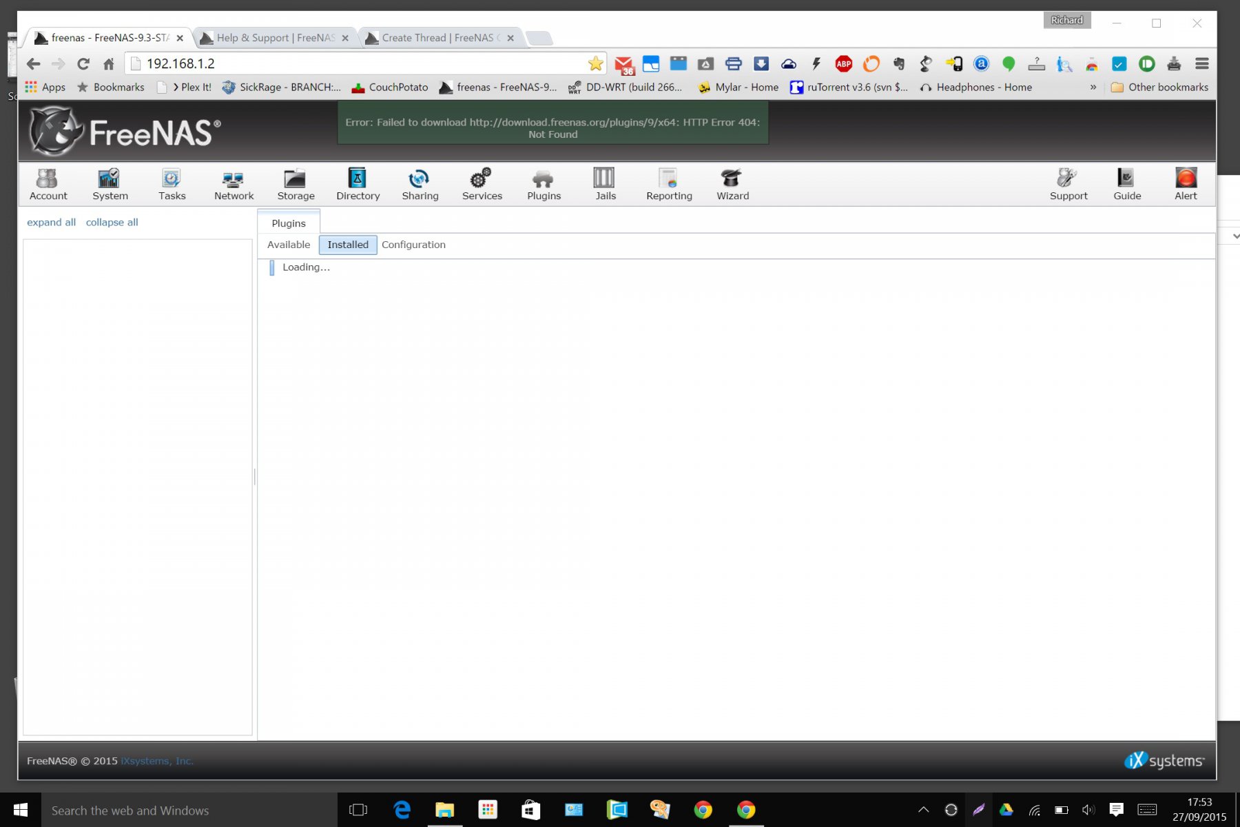This screenshot has width=1240, height=827.
Task: Open Chrome home page button
Action: 108,64
